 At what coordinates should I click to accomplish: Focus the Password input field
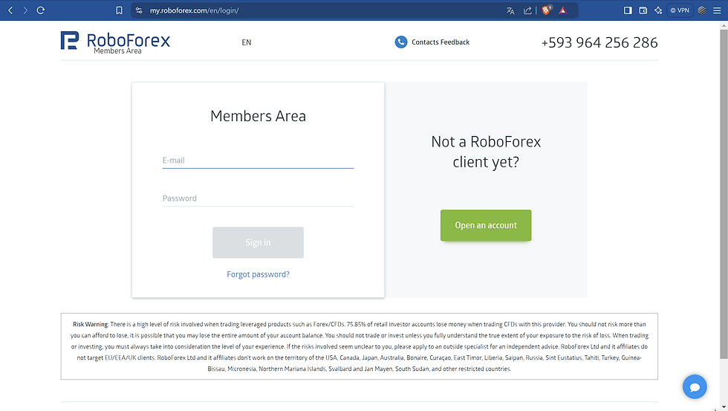point(259,198)
